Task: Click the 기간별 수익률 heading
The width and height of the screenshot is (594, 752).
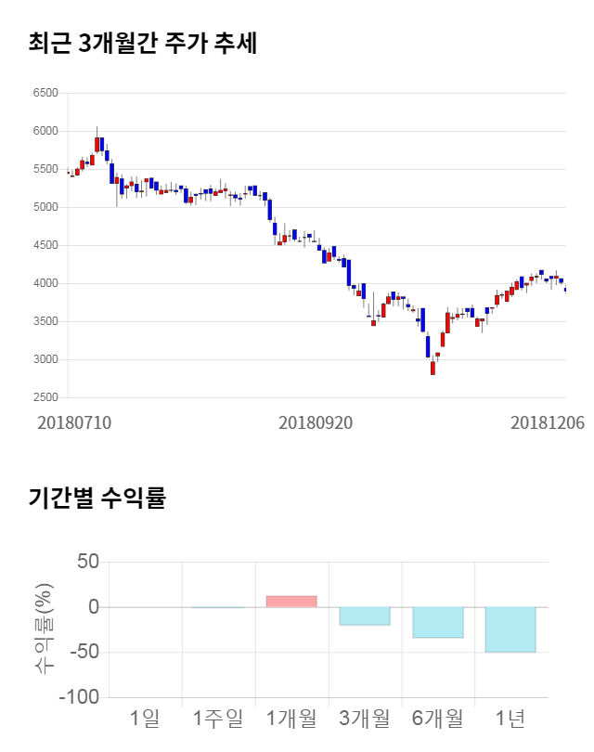Action: [97, 498]
